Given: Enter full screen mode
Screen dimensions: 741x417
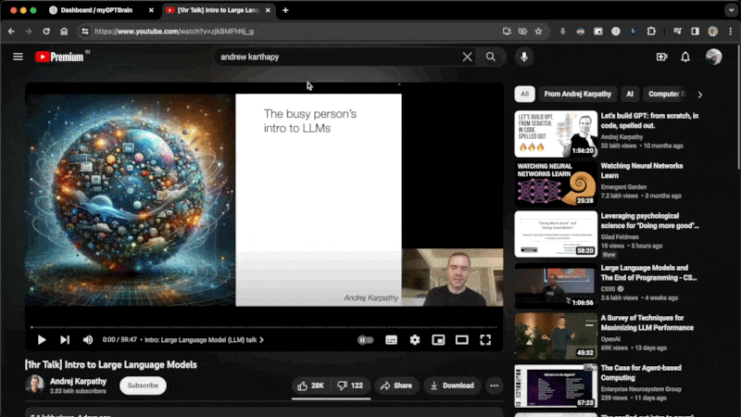Looking at the screenshot, I should point(485,339).
